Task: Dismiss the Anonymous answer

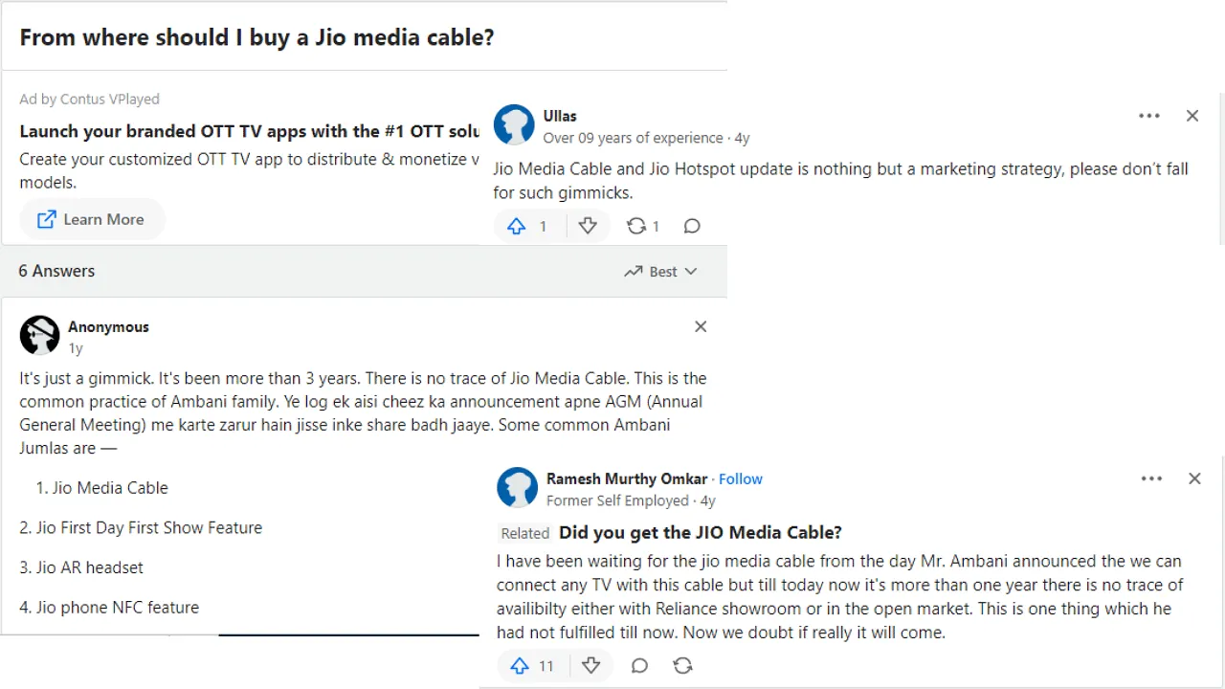Action: (701, 326)
